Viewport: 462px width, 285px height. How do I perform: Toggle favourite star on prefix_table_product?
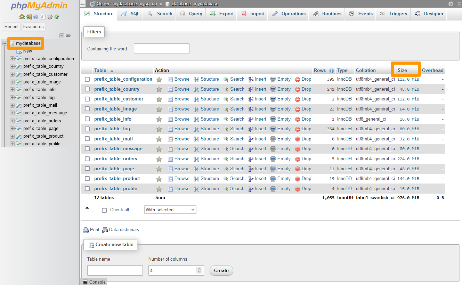(x=160, y=178)
